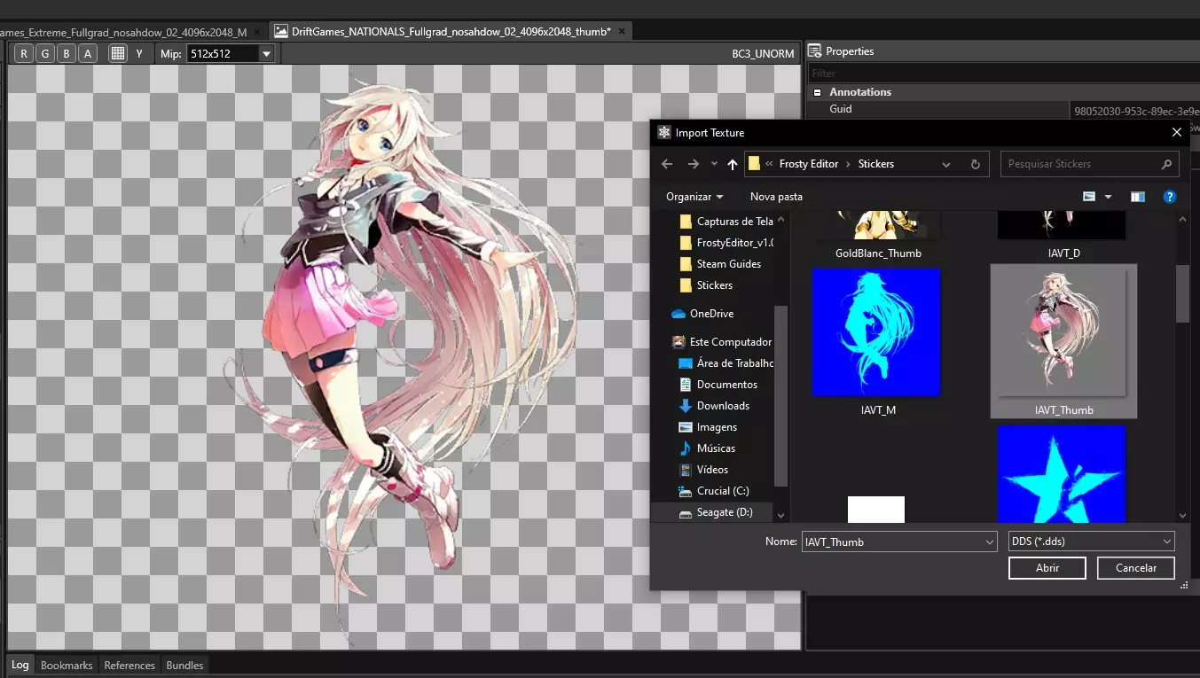Open the Mip 512x512 dropdown

266,54
